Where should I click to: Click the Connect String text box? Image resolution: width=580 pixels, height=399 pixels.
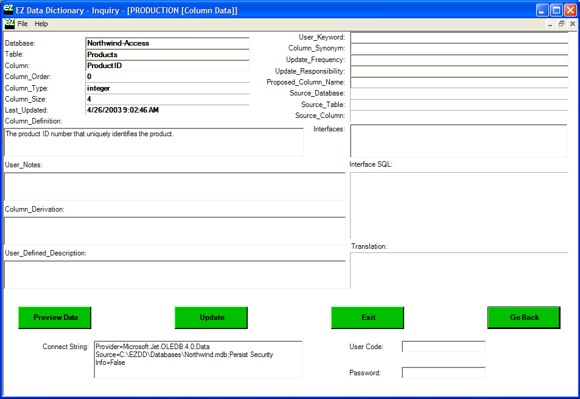tap(198, 359)
